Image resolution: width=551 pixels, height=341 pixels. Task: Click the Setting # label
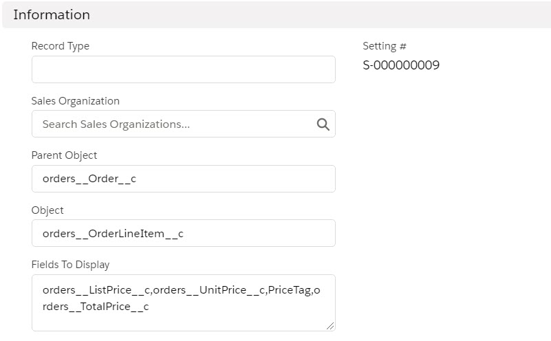click(385, 46)
